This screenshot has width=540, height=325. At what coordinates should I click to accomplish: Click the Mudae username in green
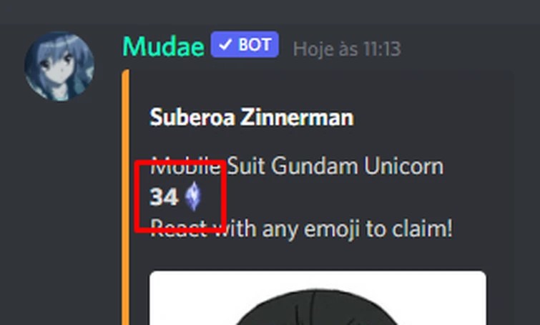point(164,46)
